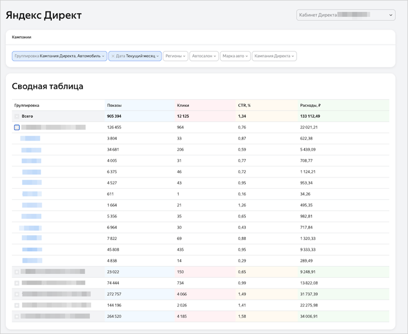The width and height of the screenshot is (408, 334).
Task: Click the spend cell 22 021,21
Action: (309, 127)
